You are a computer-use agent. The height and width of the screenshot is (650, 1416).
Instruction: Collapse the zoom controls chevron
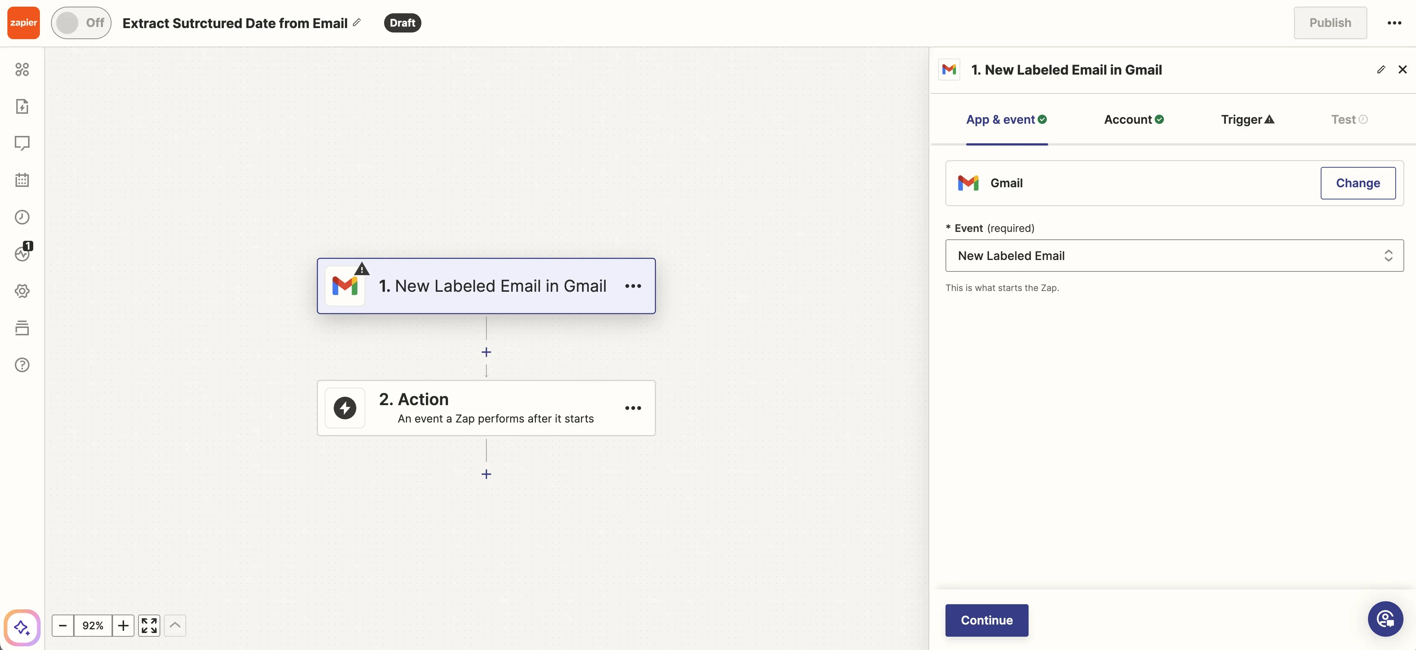coord(175,625)
